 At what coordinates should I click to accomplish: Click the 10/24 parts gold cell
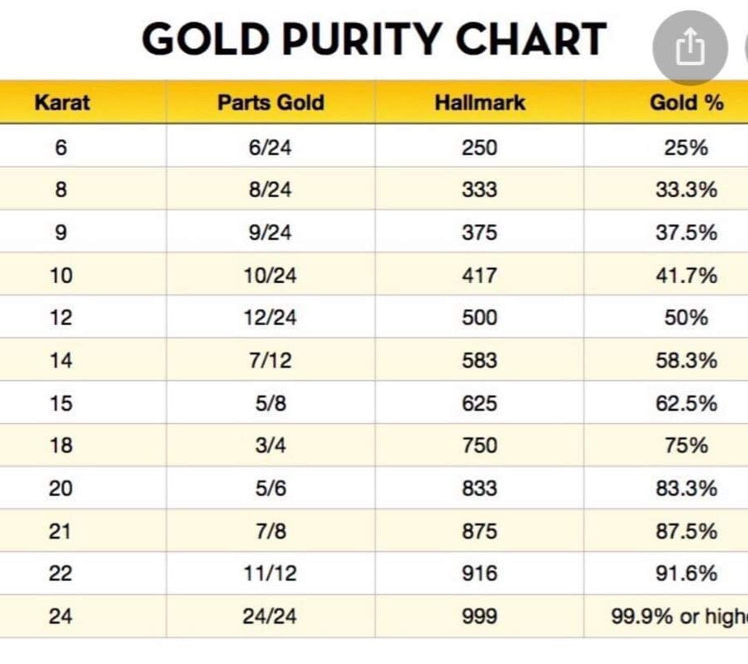271,275
